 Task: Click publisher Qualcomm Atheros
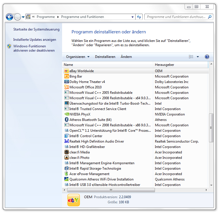coord(170,179)
